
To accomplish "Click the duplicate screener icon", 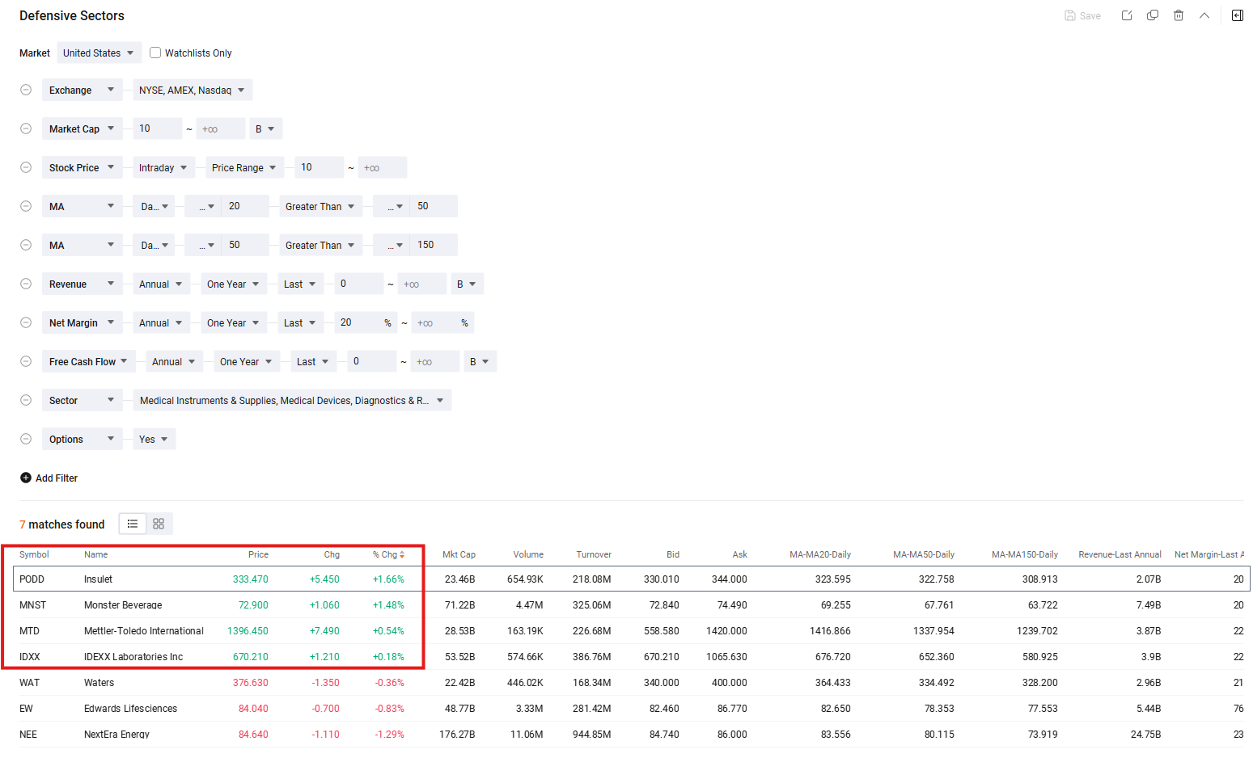I will pyautogui.click(x=1153, y=15).
